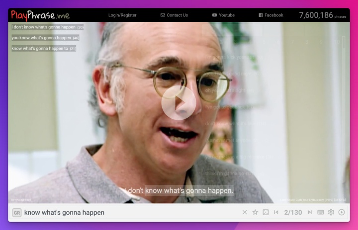
Task: Visit the Youtube channel link
Action: pyautogui.click(x=223, y=15)
